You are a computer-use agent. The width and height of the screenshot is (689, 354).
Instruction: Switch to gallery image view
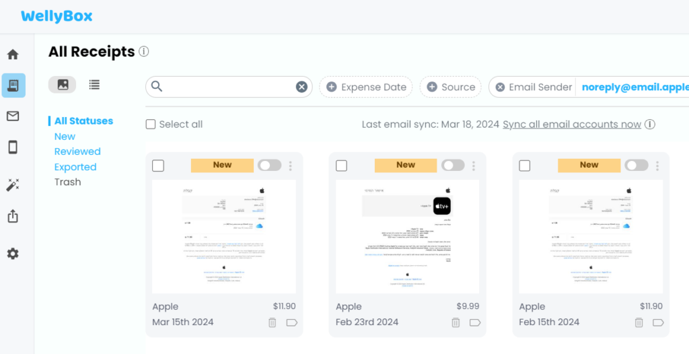click(x=63, y=84)
